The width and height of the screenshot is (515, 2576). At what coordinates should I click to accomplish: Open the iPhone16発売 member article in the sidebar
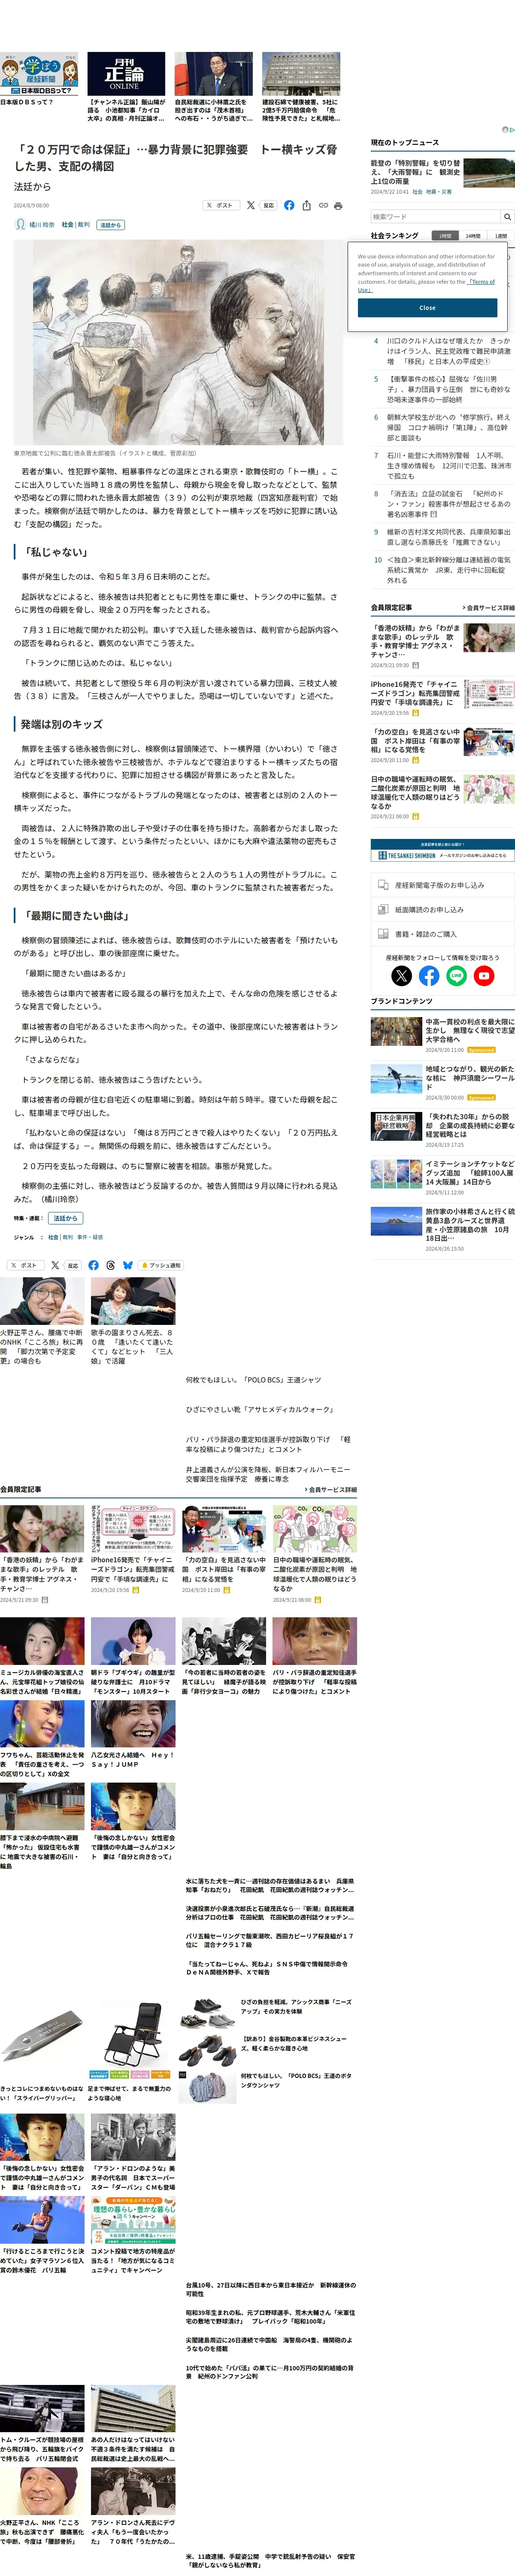point(415,693)
